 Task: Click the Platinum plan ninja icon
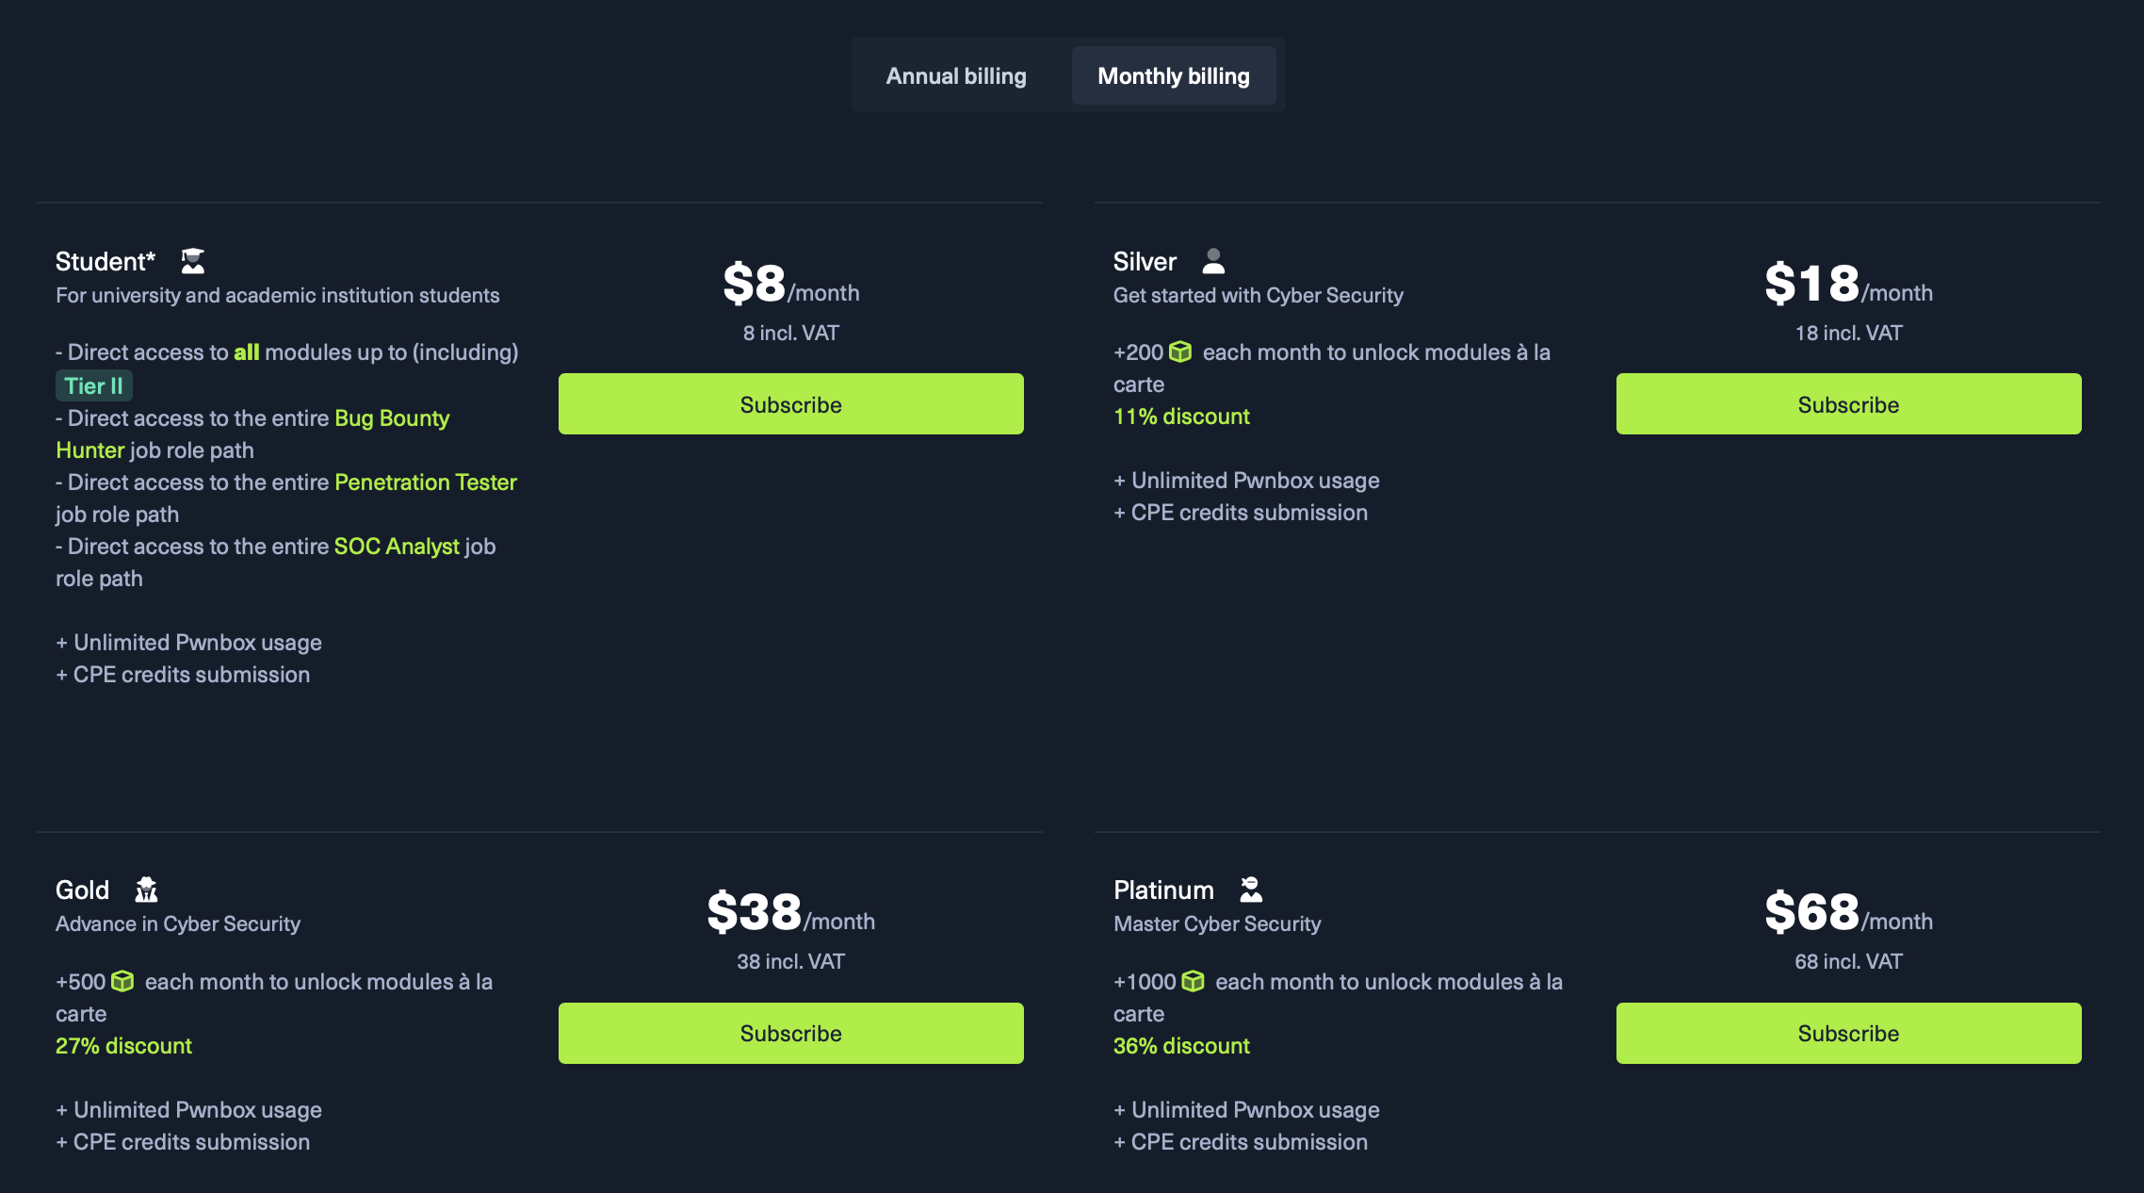coord(1251,890)
